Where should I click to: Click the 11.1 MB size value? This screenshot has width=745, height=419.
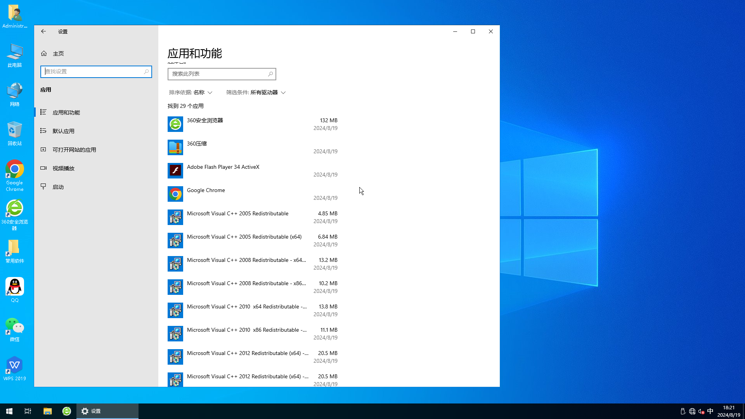(329, 330)
